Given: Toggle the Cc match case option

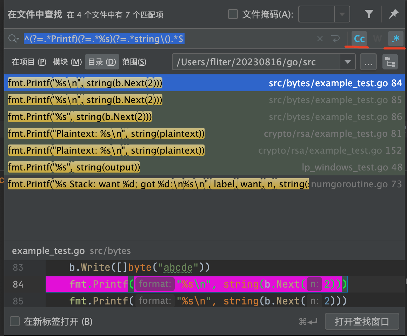Looking at the screenshot, I should tap(359, 39).
